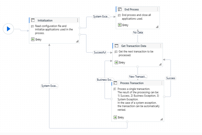Open the Initialization state options menu
This screenshot has width=202, height=135.
click(x=78, y=20)
